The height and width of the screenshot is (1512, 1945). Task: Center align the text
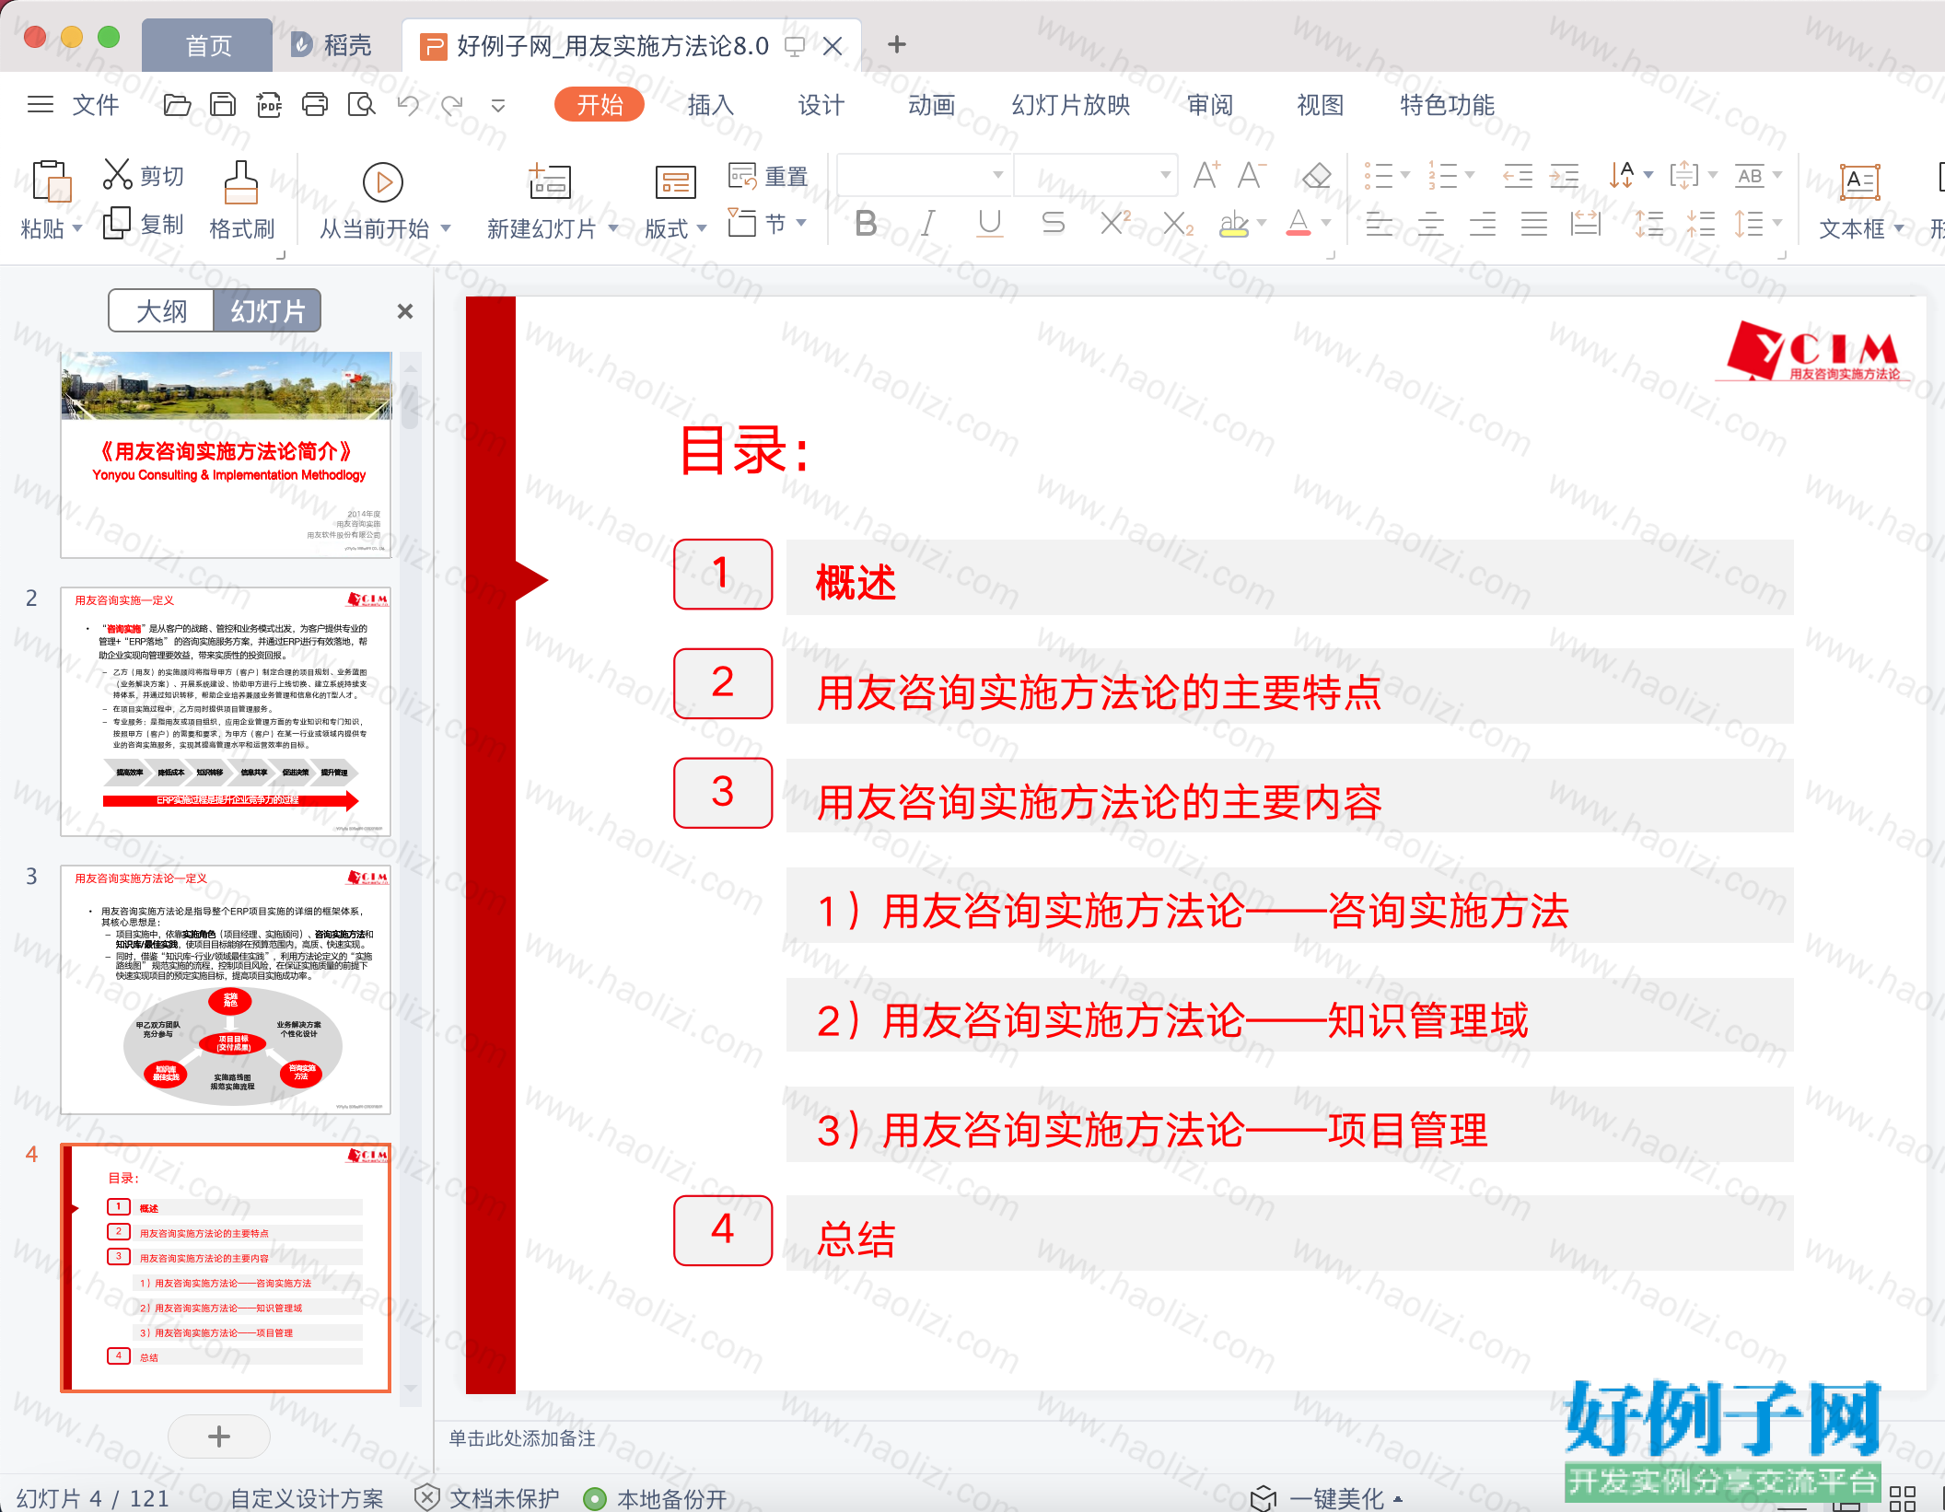tap(1430, 224)
